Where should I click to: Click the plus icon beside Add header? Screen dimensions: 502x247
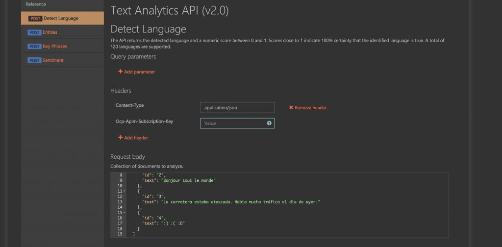[120, 138]
